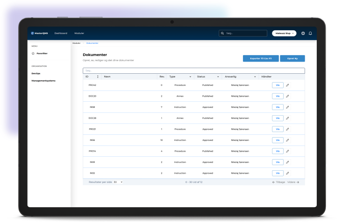Sort the table by ID arrows

click(x=98, y=77)
